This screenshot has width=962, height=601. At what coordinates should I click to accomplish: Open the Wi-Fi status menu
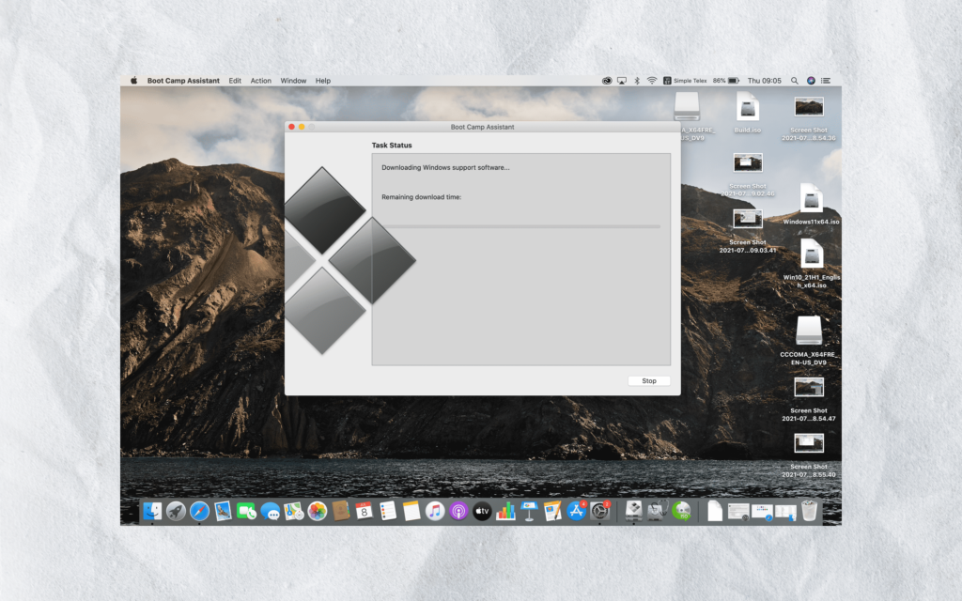[652, 81]
